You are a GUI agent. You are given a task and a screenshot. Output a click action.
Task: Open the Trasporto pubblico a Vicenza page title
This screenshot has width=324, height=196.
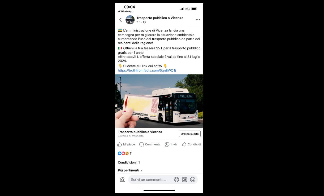[x=160, y=18]
